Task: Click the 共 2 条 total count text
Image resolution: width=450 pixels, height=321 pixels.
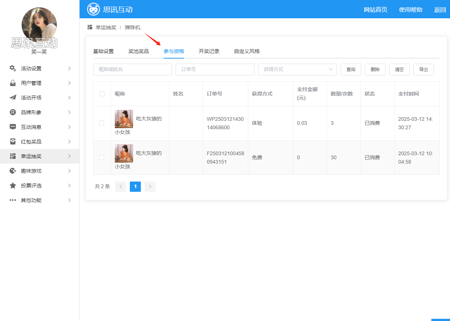Action: tap(102, 186)
